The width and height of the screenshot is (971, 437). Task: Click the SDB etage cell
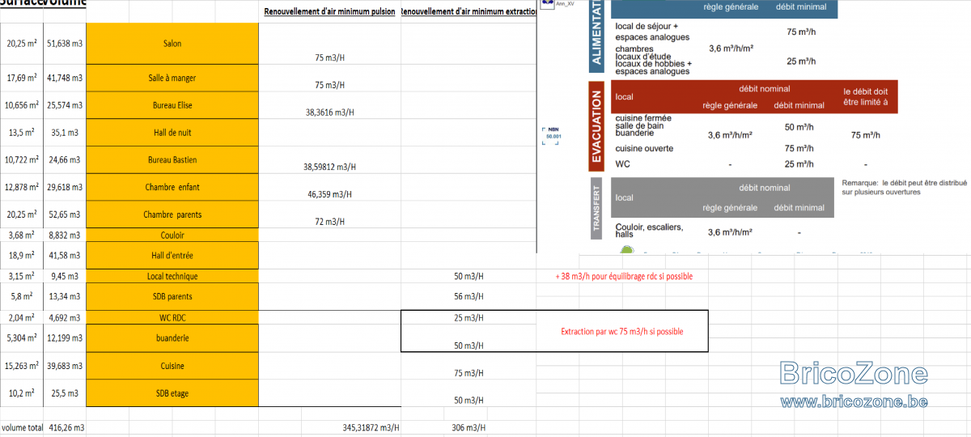(172, 393)
